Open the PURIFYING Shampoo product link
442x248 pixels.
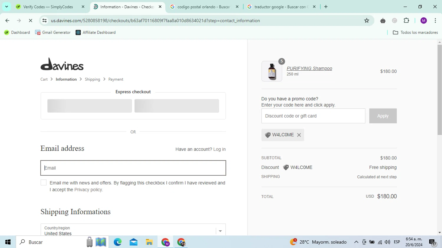(x=309, y=69)
